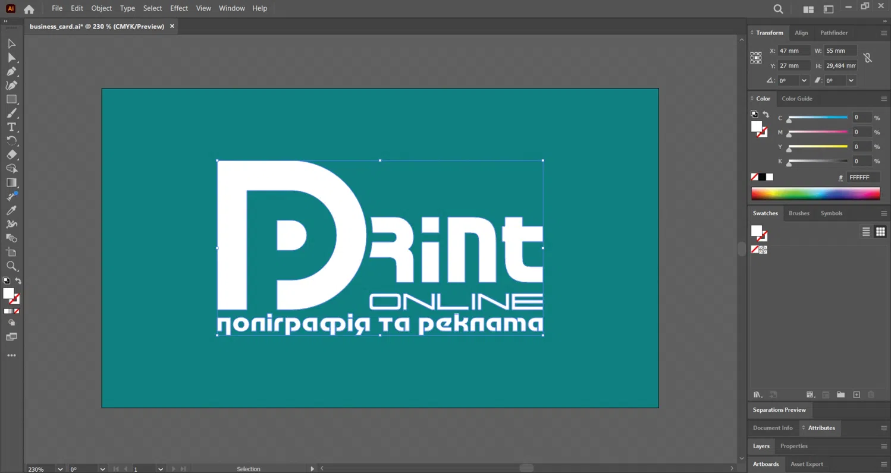Click the New Swatch plus icon
The height and width of the screenshot is (473, 891).
pos(857,395)
